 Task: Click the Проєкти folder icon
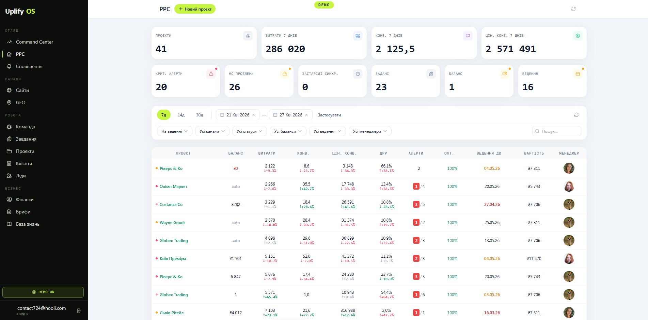9,151
